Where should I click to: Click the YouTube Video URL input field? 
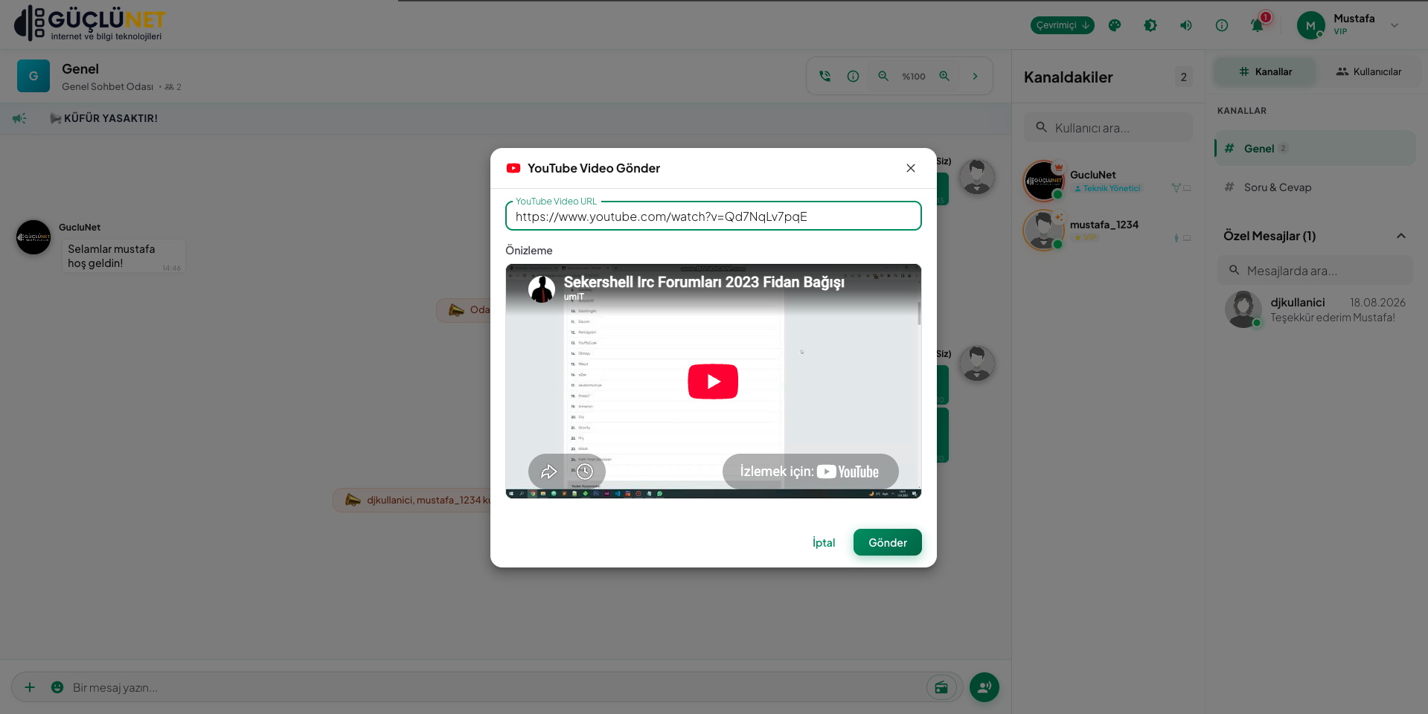(x=713, y=216)
